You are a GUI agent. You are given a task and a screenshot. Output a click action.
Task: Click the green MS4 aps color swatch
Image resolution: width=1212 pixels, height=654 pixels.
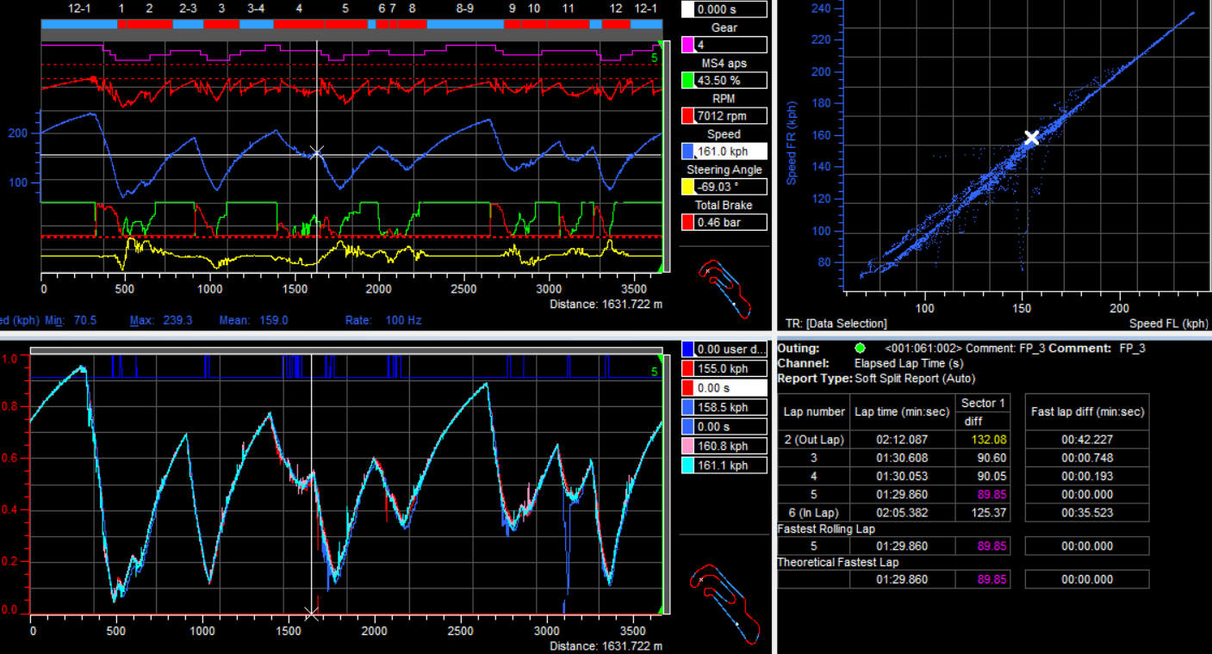(x=687, y=80)
